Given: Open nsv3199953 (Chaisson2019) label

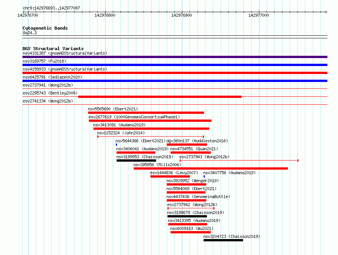Looking at the screenshot, I should (x=145, y=157).
